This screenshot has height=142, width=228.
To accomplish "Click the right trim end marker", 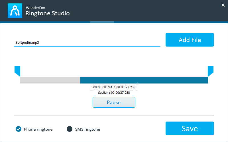I will (x=211, y=71).
